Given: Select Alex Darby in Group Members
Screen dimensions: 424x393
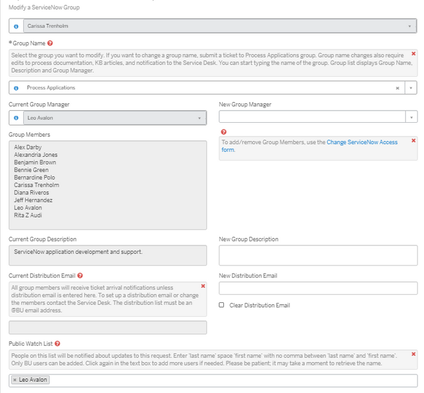Looking at the screenshot, I should (x=28, y=147).
